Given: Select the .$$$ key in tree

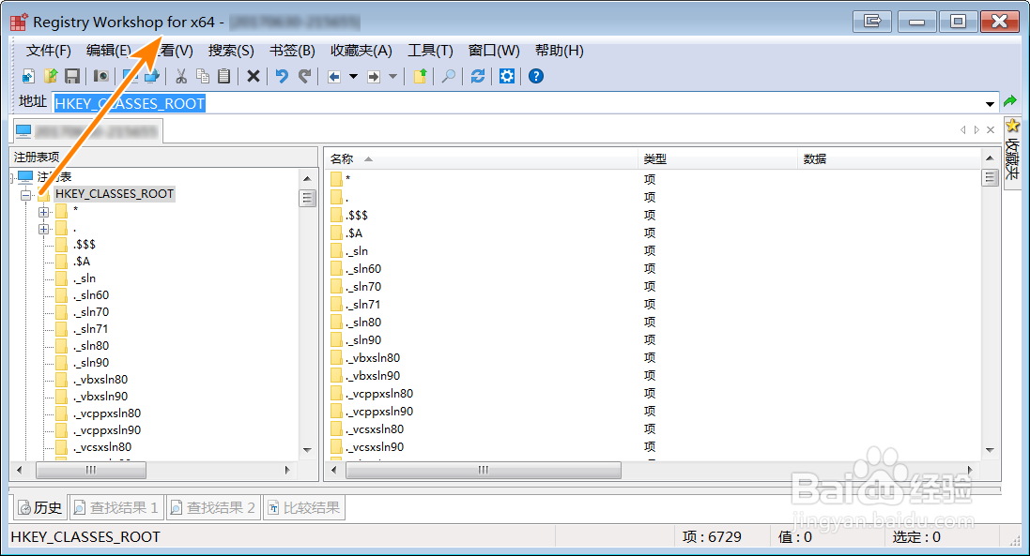Looking at the screenshot, I should pyautogui.click(x=85, y=245).
